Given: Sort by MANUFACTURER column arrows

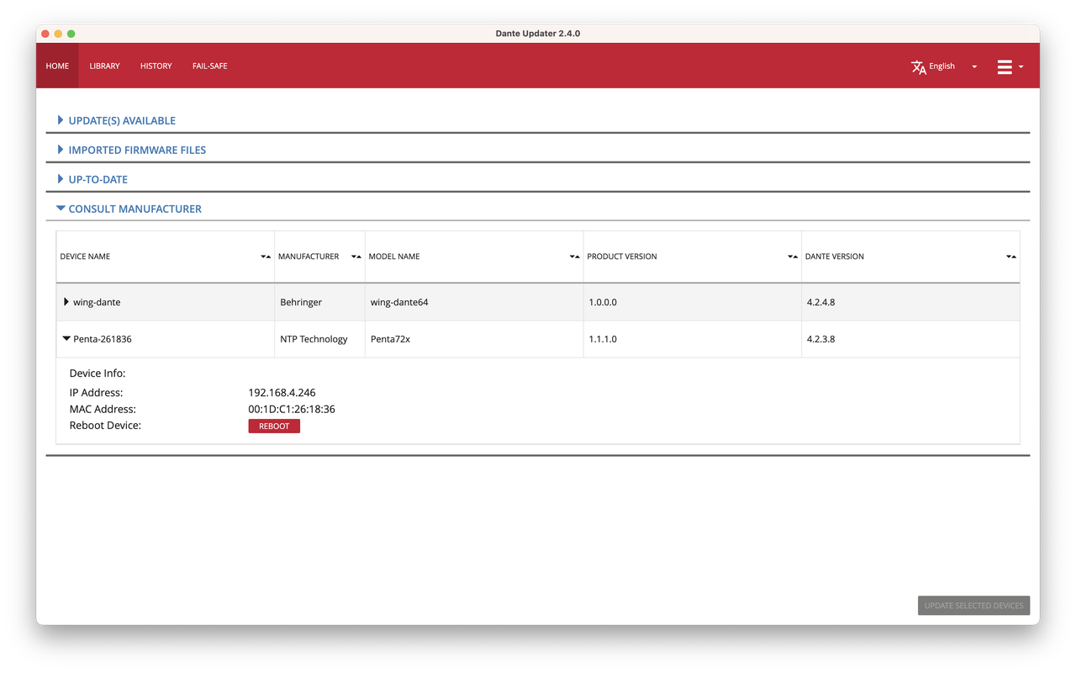Looking at the screenshot, I should click(356, 257).
